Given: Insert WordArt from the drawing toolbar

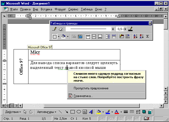Looking at the screenshot, I should coord(91,112).
